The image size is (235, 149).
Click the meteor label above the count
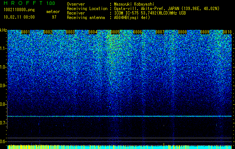click(53, 12)
